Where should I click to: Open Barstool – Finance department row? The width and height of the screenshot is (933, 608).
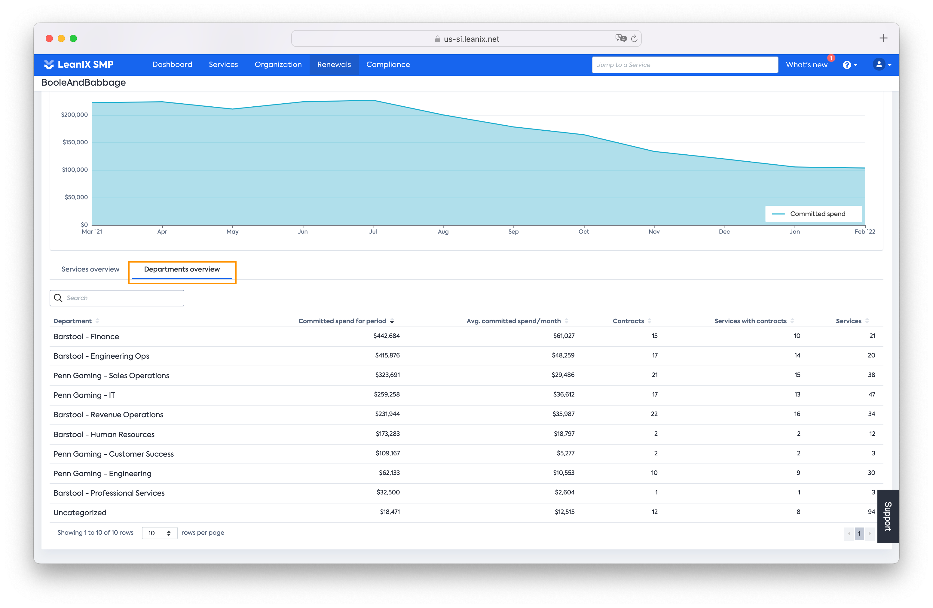click(x=466, y=336)
